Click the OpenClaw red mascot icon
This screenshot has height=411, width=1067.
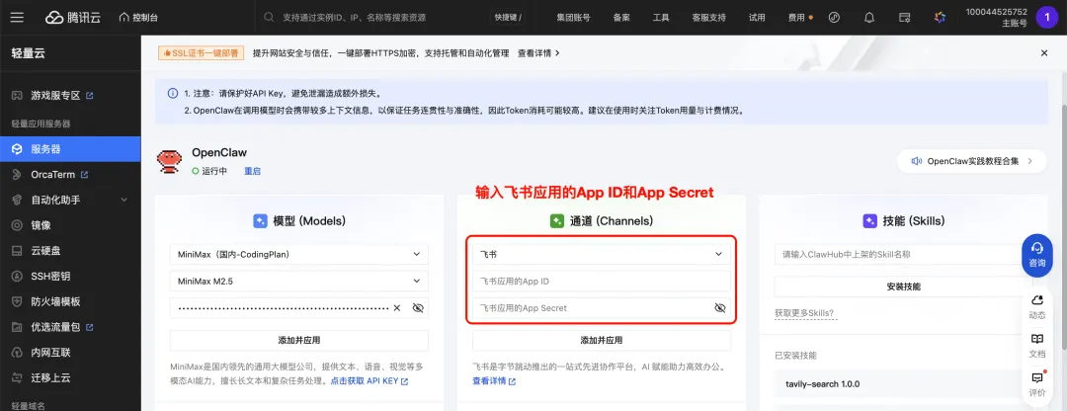tap(170, 161)
